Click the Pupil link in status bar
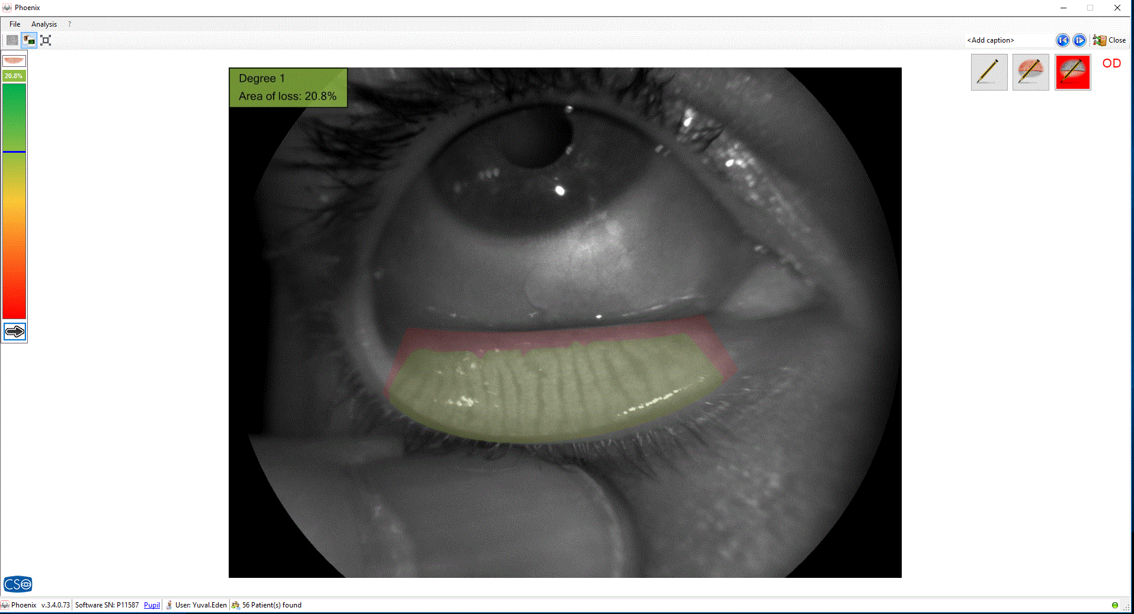Viewport: 1134px width, 614px height. coord(152,605)
